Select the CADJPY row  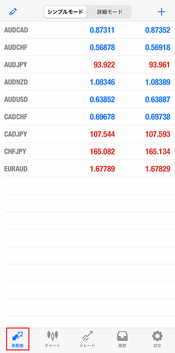pos(87,134)
